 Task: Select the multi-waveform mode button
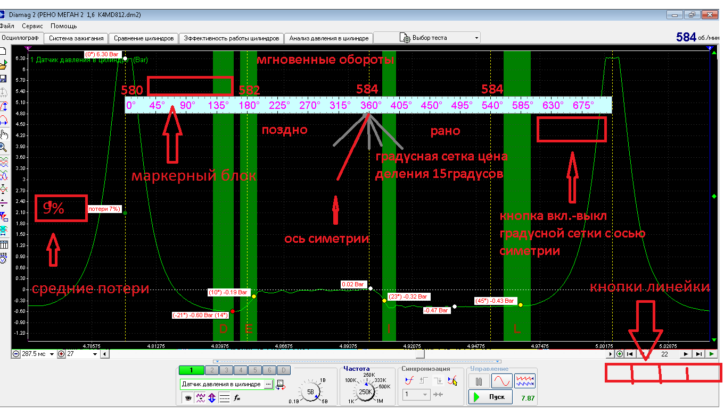pos(525,381)
